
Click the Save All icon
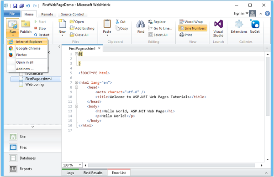(21, 6)
